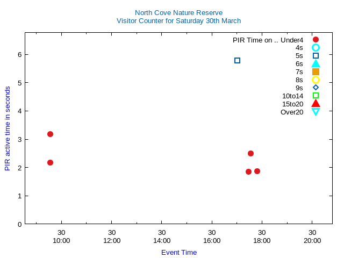Viewport: 344px width, 258px height.
Task: Click the red Under4 legend circle marker
Action: 316,40
